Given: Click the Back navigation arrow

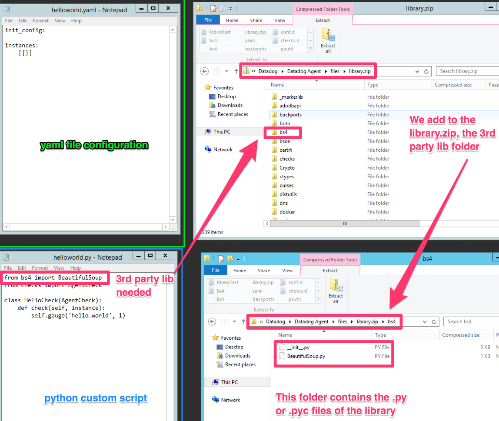Looking at the screenshot, I should 204,71.
